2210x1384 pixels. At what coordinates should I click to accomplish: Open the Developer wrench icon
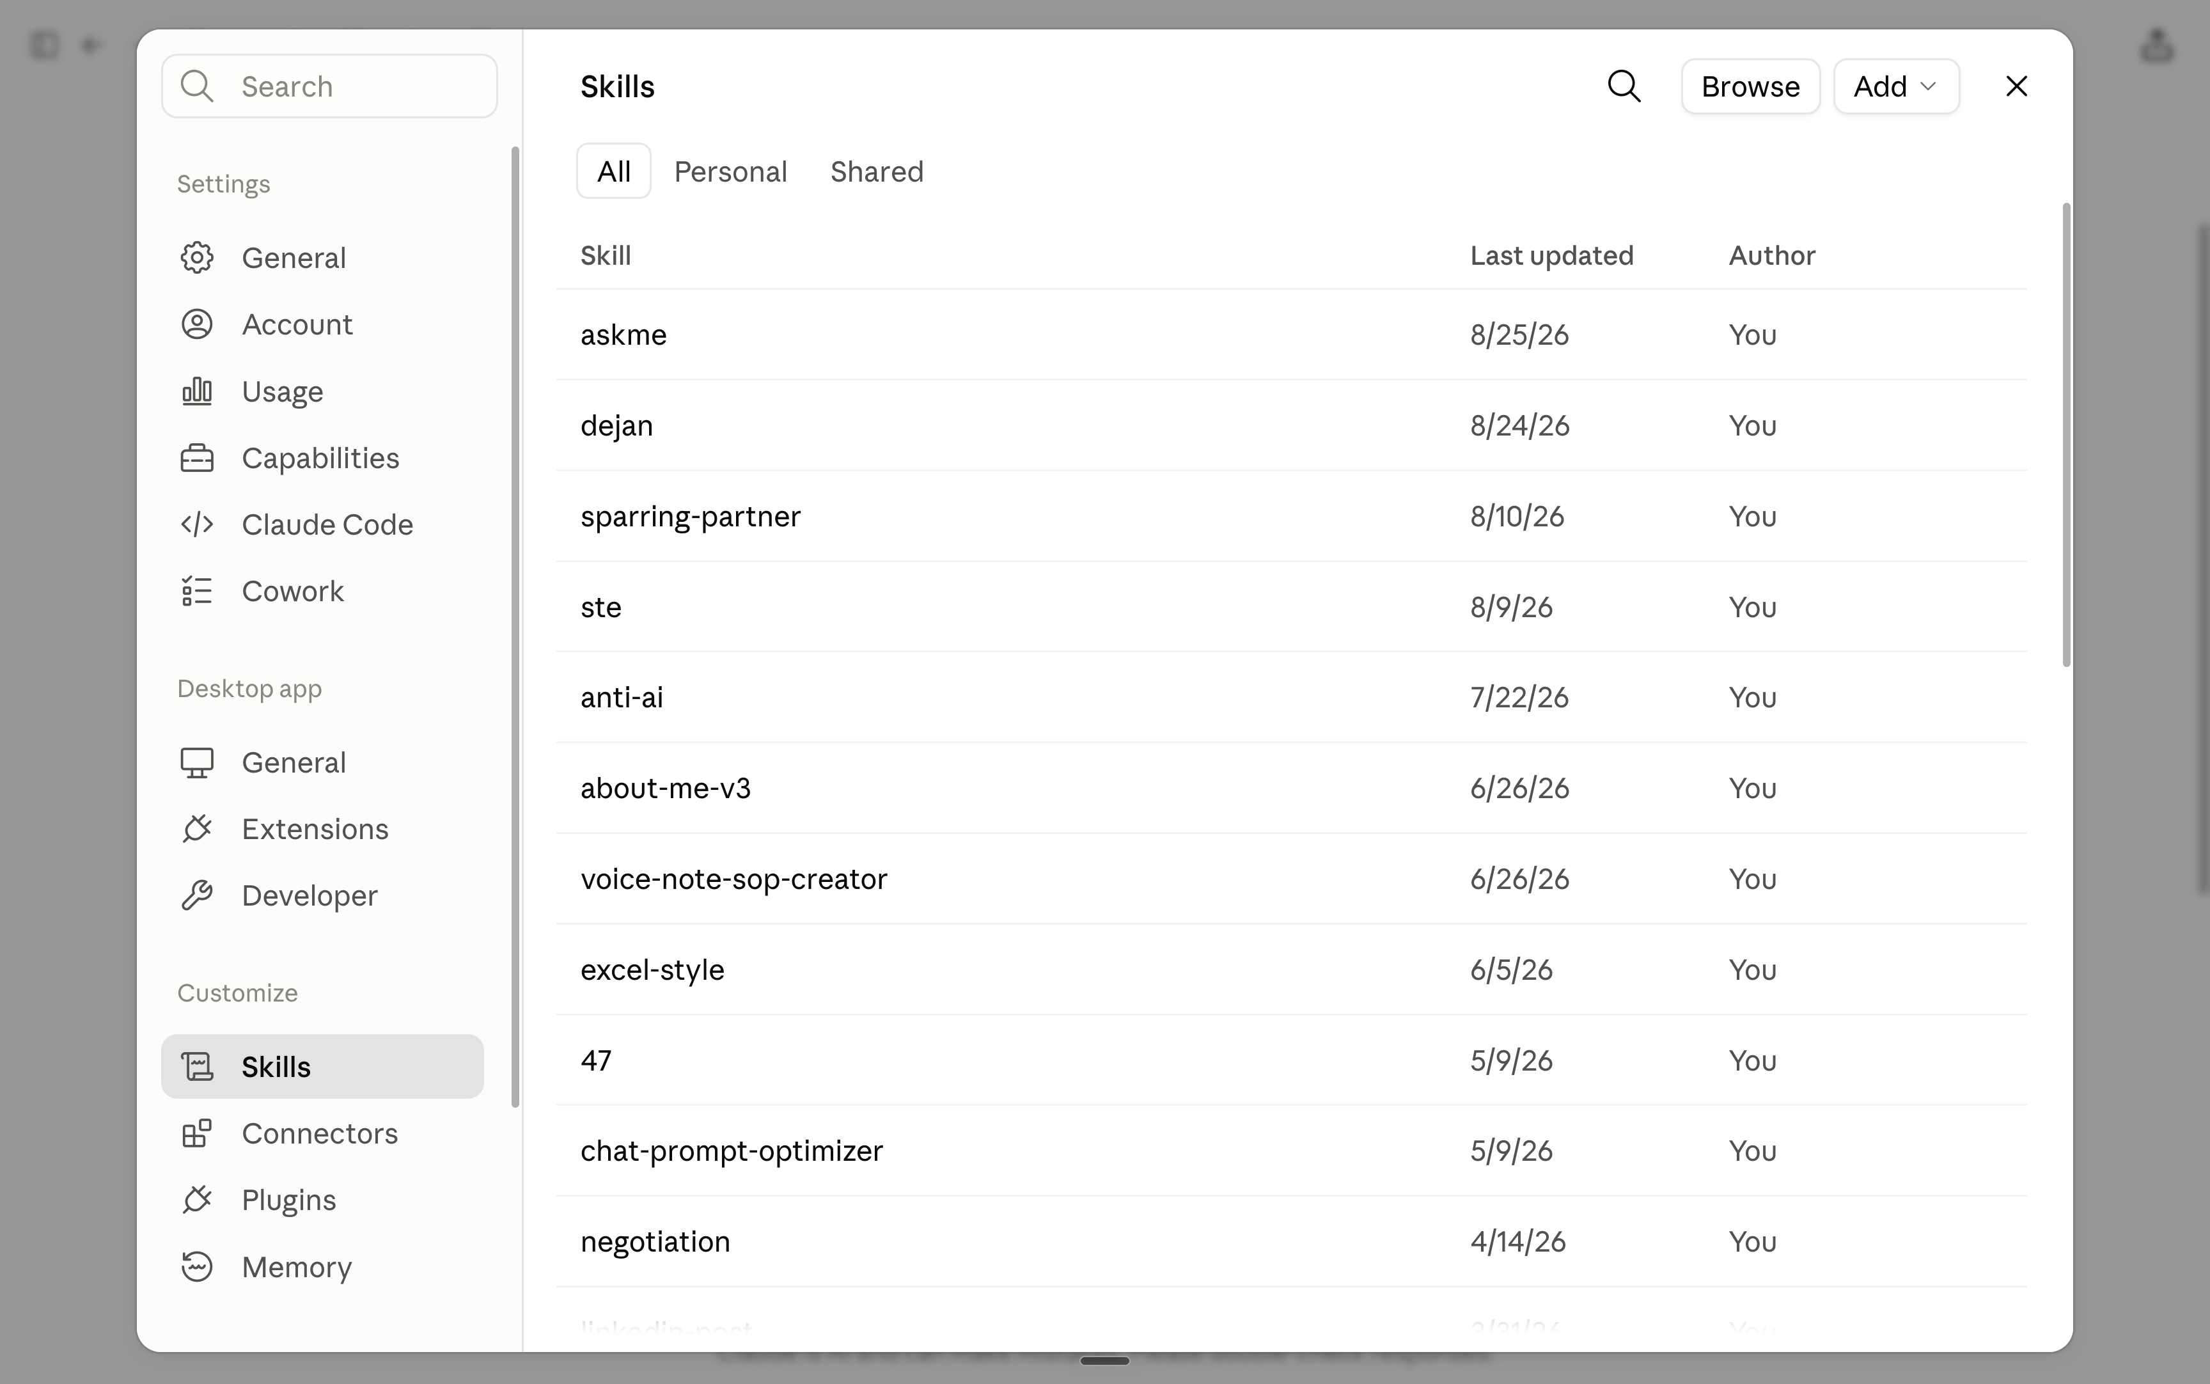[197, 895]
